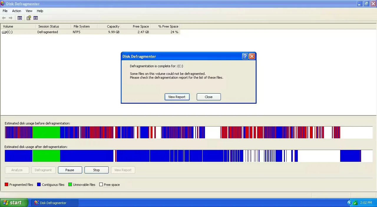
Task: Click the NTFS file system cell
Action: [77, 32]
